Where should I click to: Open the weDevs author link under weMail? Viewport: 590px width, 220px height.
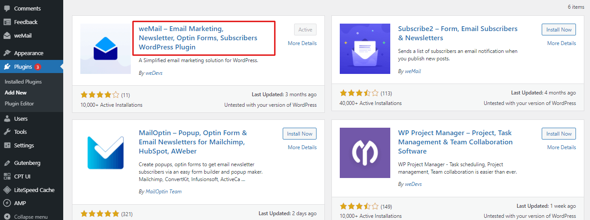[x=153, y=73]
